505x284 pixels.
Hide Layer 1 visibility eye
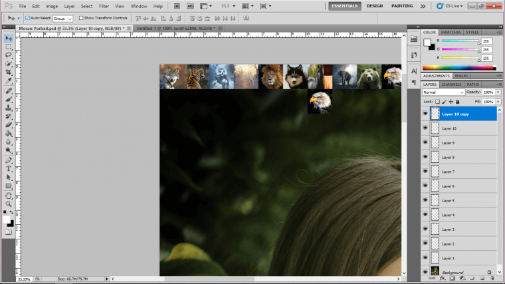pos(425,258)
